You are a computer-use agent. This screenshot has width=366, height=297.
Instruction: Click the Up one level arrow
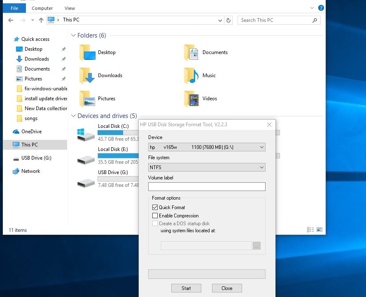tap(41, 20)
